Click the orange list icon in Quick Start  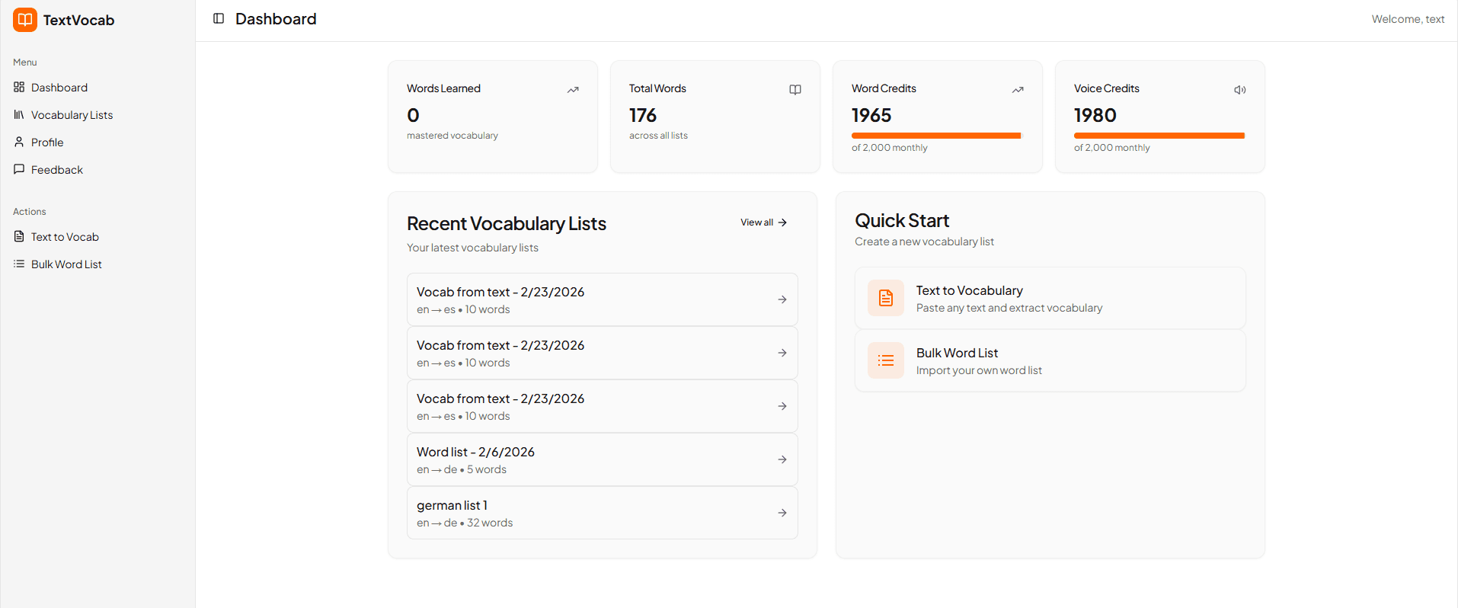click(x=886, y=360)
